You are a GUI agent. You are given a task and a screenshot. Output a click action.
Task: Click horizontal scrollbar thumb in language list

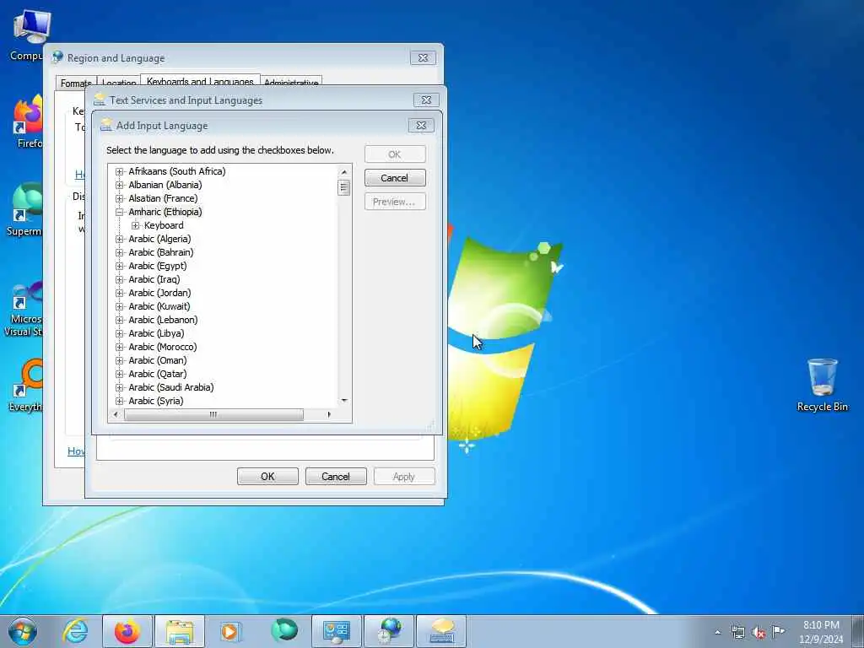[213, 414]
